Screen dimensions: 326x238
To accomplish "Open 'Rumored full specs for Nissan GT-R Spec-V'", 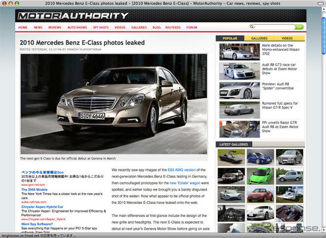I will pos(280,105).
